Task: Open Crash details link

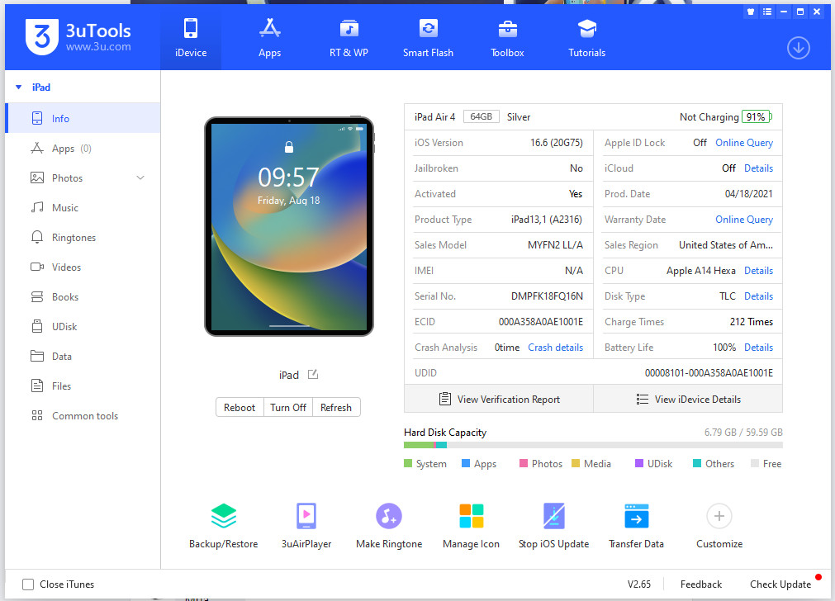Action: click(555, 347)
